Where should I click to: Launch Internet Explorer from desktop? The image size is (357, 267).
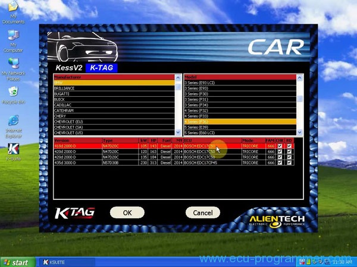pyautogui.click(x=13, y=120)
